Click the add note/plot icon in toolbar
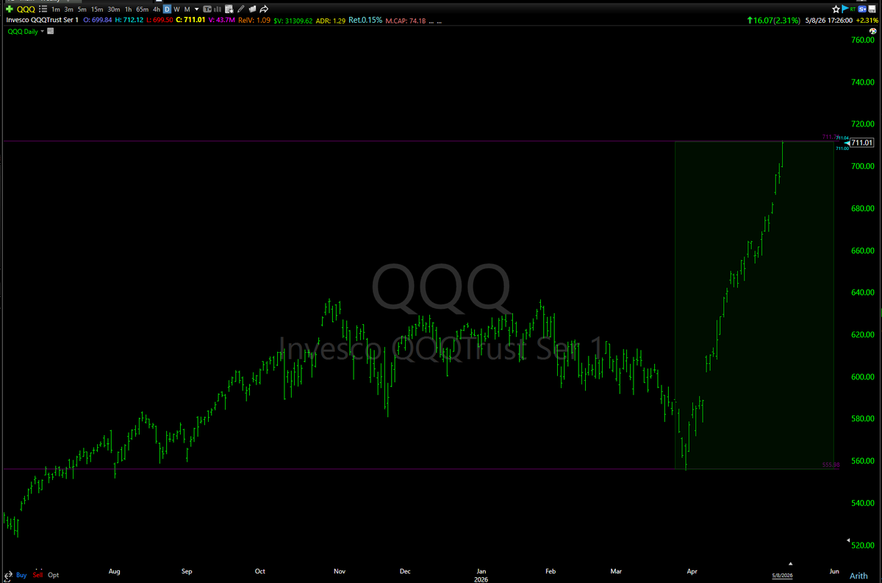The height and width of the screenshot is (583, 882). tap(229, 10)
